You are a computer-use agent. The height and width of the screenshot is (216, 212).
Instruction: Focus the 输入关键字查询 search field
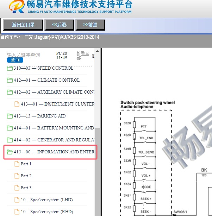click(x=24, y=55)
